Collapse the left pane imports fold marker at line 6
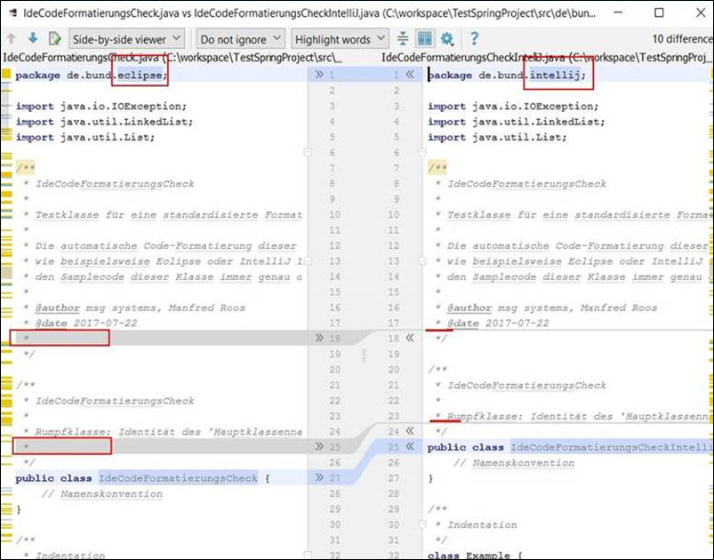Viewport: 714px width, 560px height. tap(308, 152)
